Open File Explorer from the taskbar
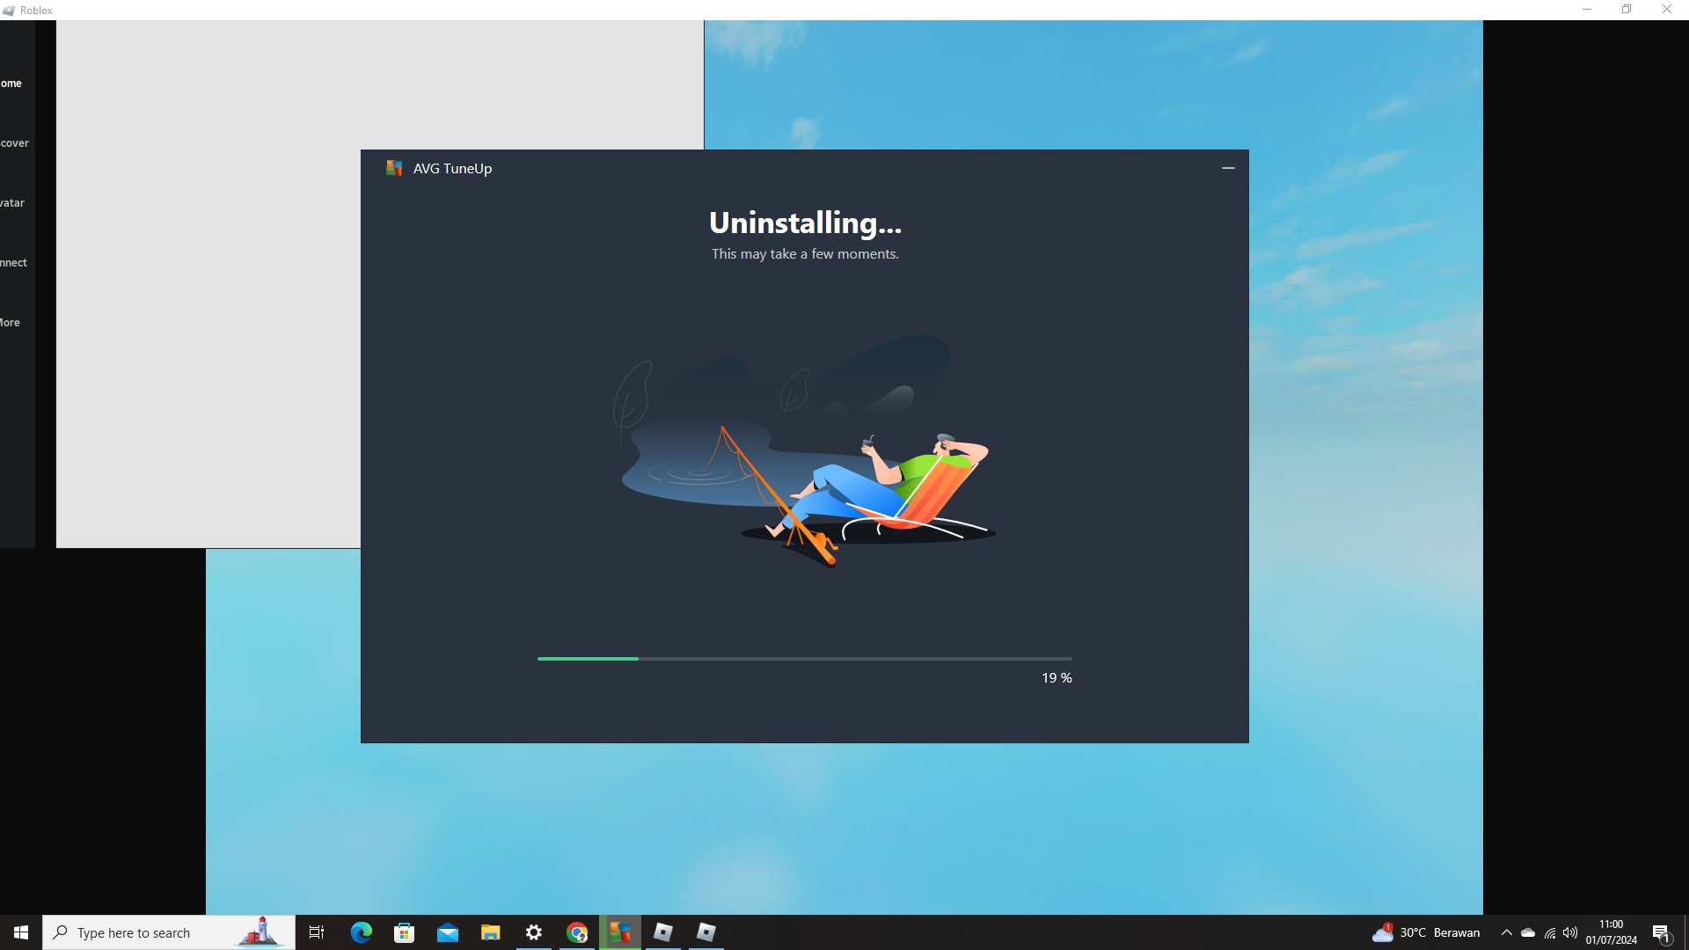1689x950 pixels. [491, 932]
